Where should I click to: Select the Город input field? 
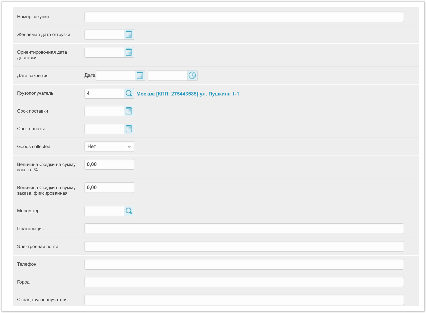coord(244,282)
